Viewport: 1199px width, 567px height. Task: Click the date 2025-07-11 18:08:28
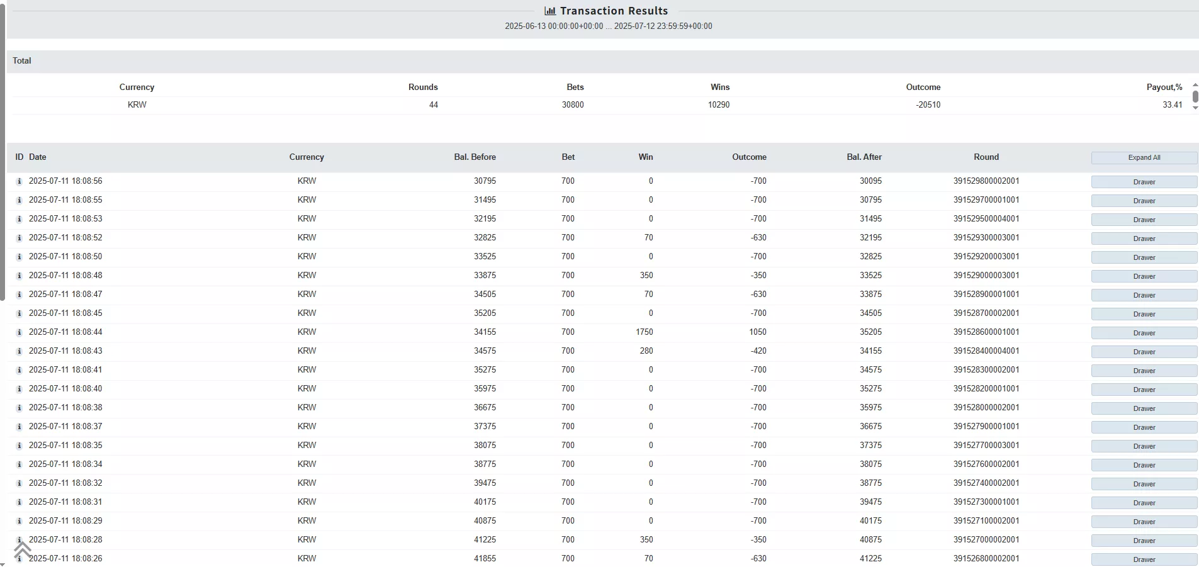(x=65, y=540)
